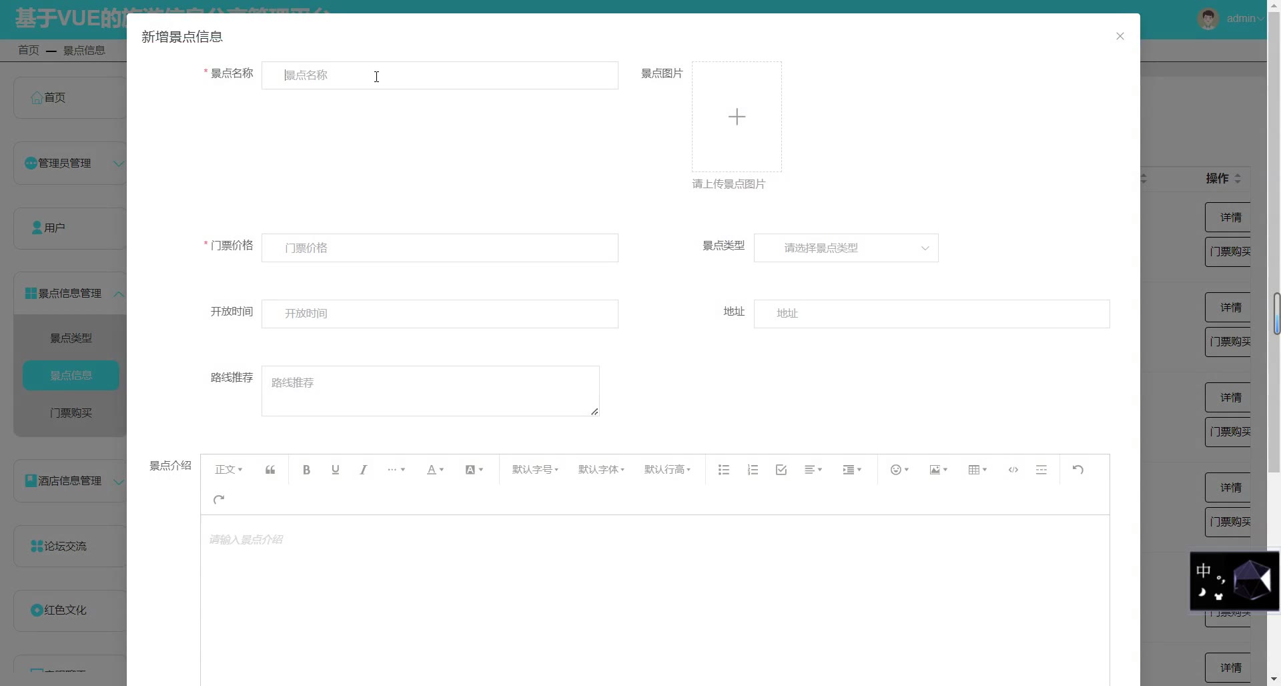Toggle italic formatting in the editor

pos(364,470)
